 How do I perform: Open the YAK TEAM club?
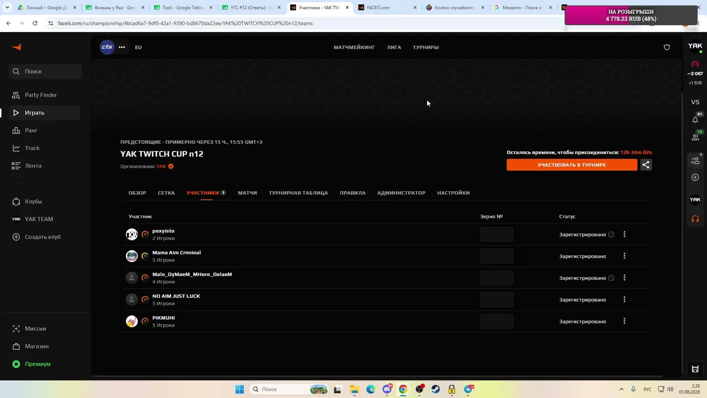click(39, 219)
